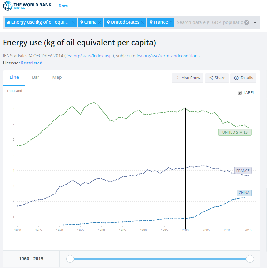
Task: Click the Restricted license link
Action: 32,63
